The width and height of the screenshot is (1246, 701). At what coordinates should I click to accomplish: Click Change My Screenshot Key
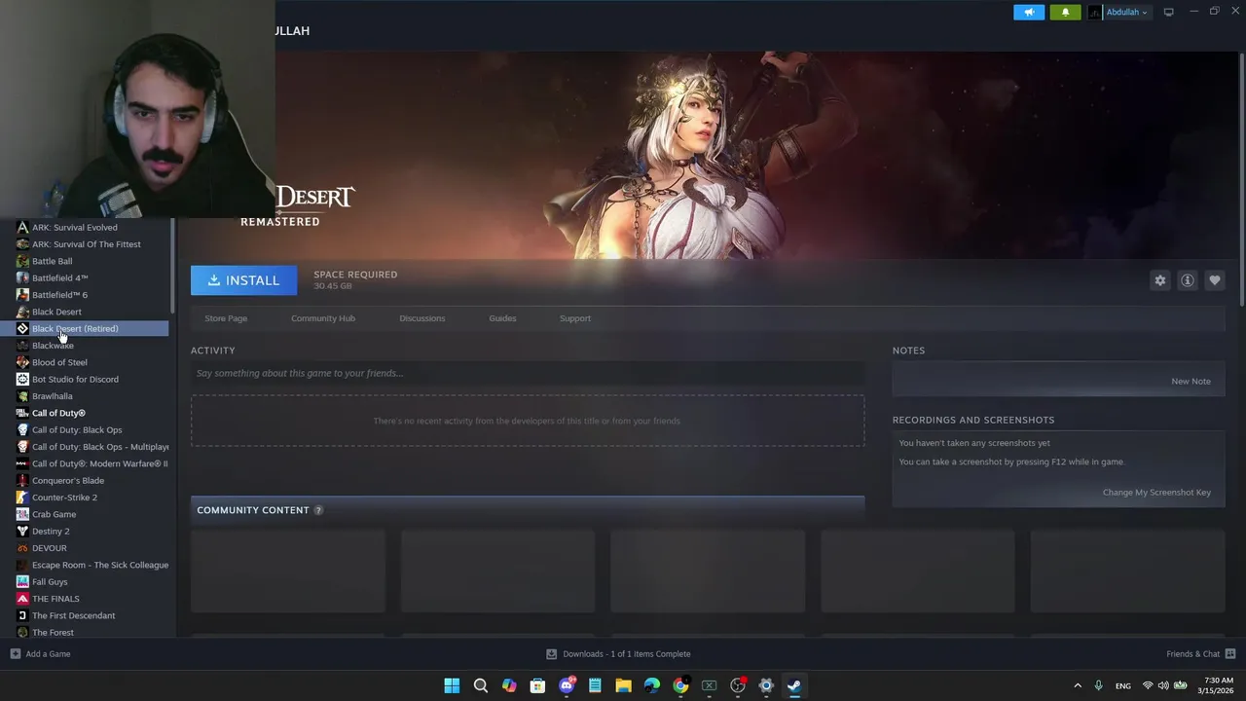point(1156,492)
